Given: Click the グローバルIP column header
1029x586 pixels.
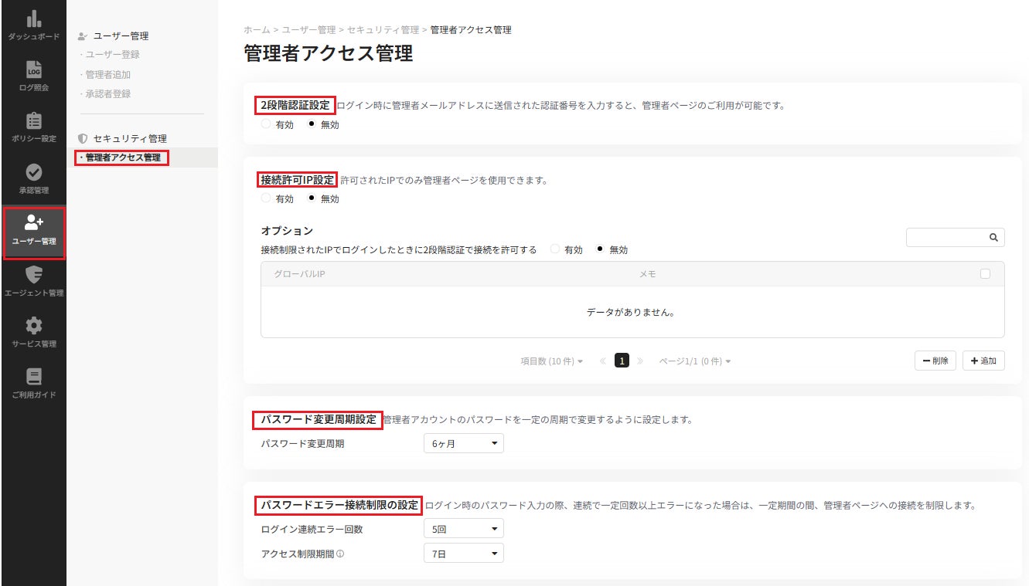Looking at the screenshot, I should 299,274.
